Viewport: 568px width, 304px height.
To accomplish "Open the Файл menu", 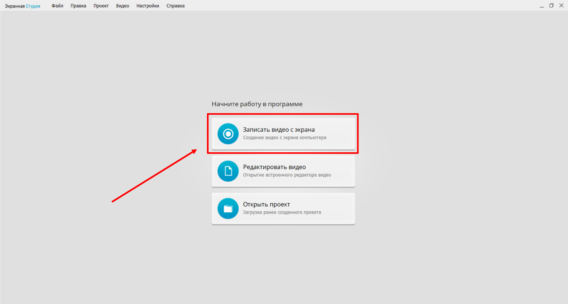I will point(57,6).
